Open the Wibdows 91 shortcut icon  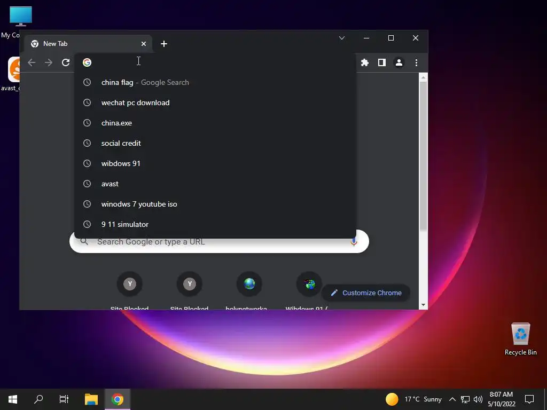[x=309, y=284]
